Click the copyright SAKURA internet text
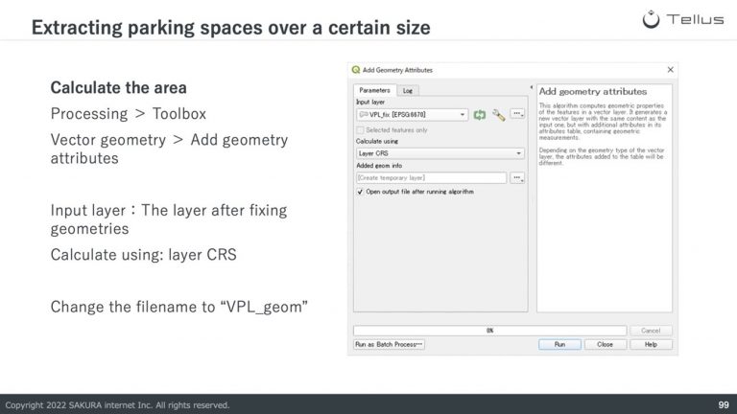737x414 pixels. [117, 405]
